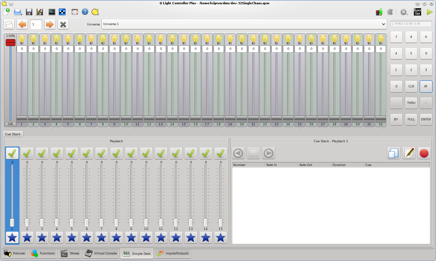Click the Fade In column header
Image resolution: width=436 pixels, height=261 pixels.
281,165
